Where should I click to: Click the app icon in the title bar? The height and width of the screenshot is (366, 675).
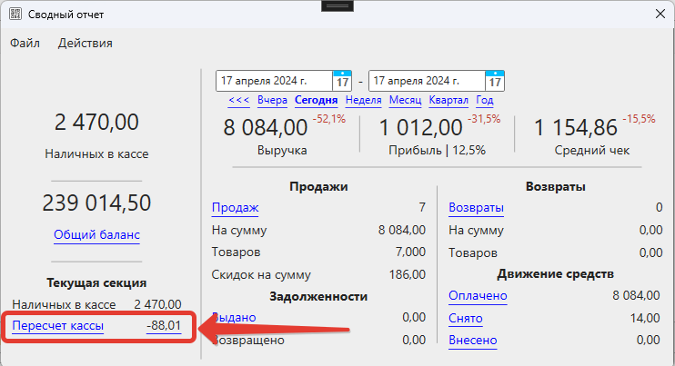[15, 14]
